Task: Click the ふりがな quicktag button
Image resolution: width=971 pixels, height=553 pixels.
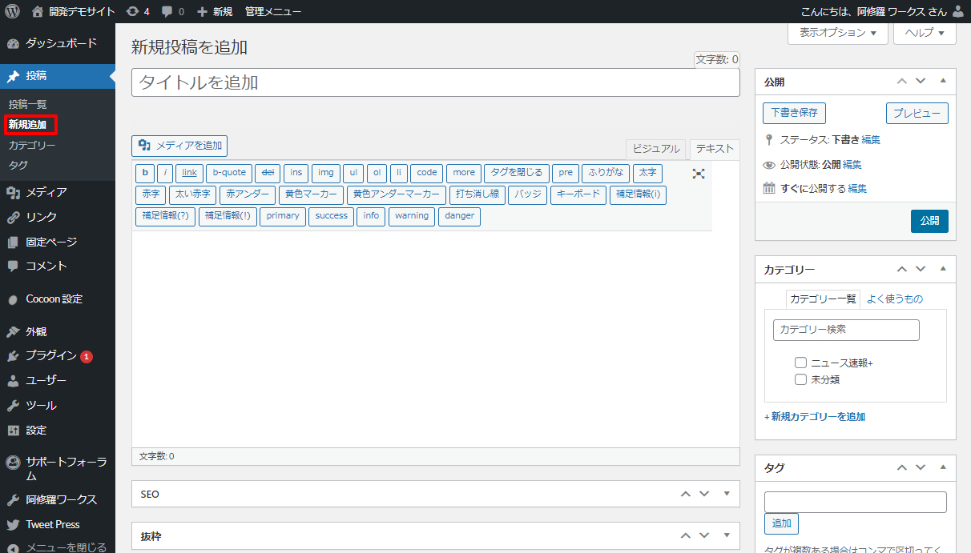Action: 606,173
